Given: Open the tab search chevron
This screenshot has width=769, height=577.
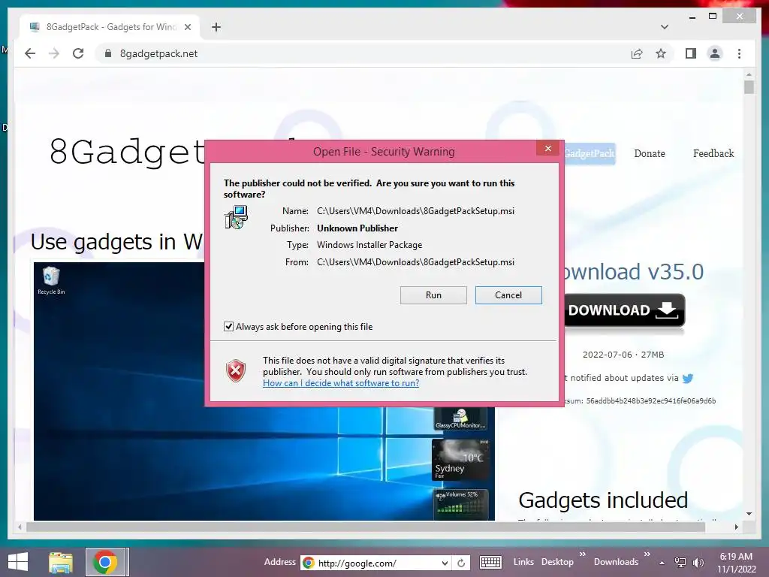Looking at the screenshot, I should coord(664,27).
